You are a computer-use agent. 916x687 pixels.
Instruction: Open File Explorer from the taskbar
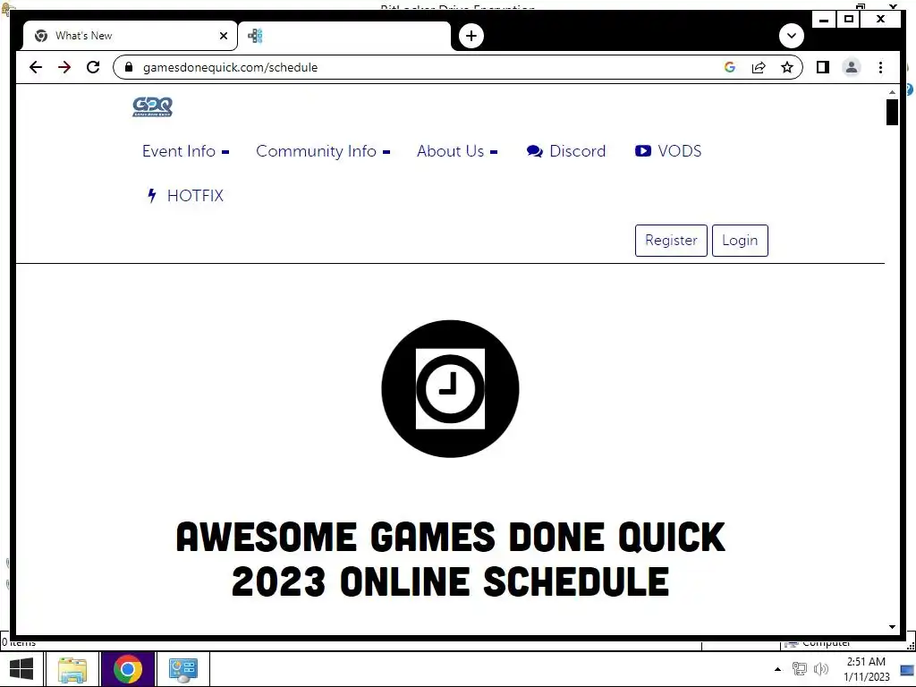coord(72,669)
